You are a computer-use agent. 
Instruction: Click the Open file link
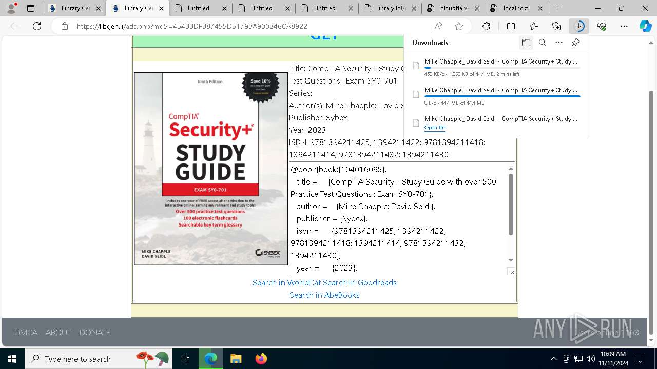[435, 128]
